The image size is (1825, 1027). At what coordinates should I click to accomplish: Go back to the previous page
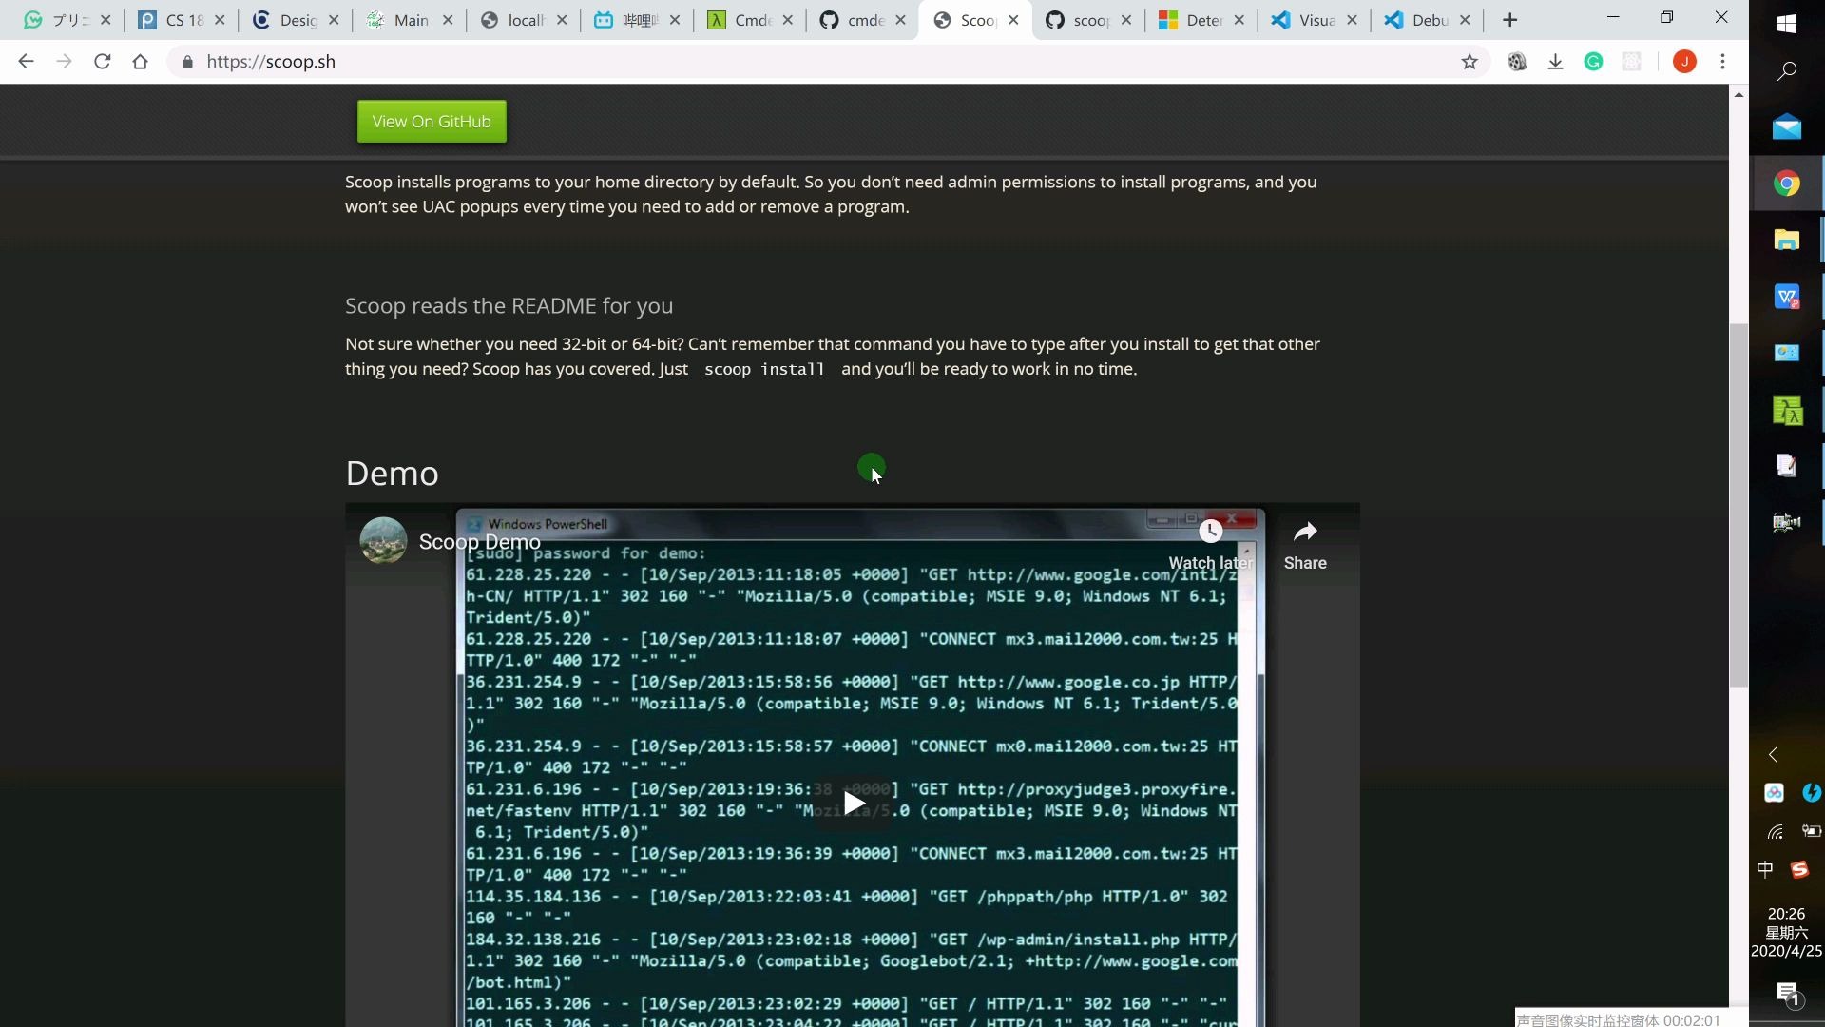[x=26, y=62]
